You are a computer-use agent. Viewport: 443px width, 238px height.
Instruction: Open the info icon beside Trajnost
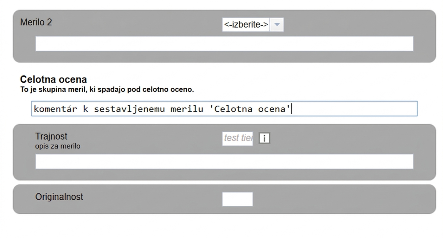(264, 138)
